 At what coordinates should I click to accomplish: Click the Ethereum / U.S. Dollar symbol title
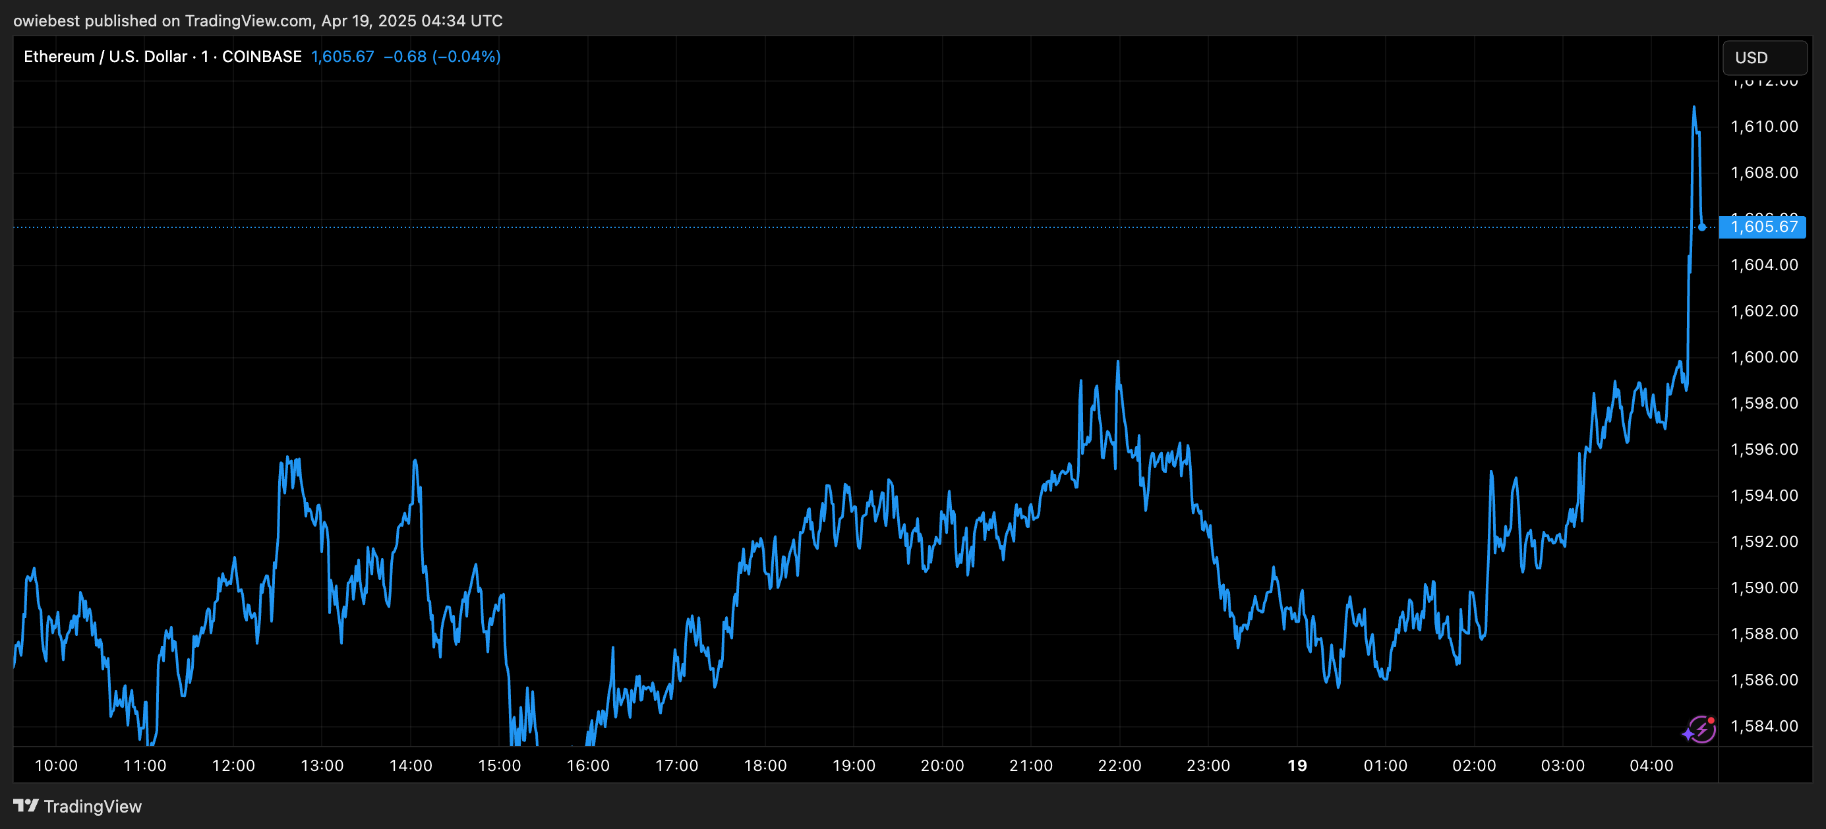pos(105,57)
